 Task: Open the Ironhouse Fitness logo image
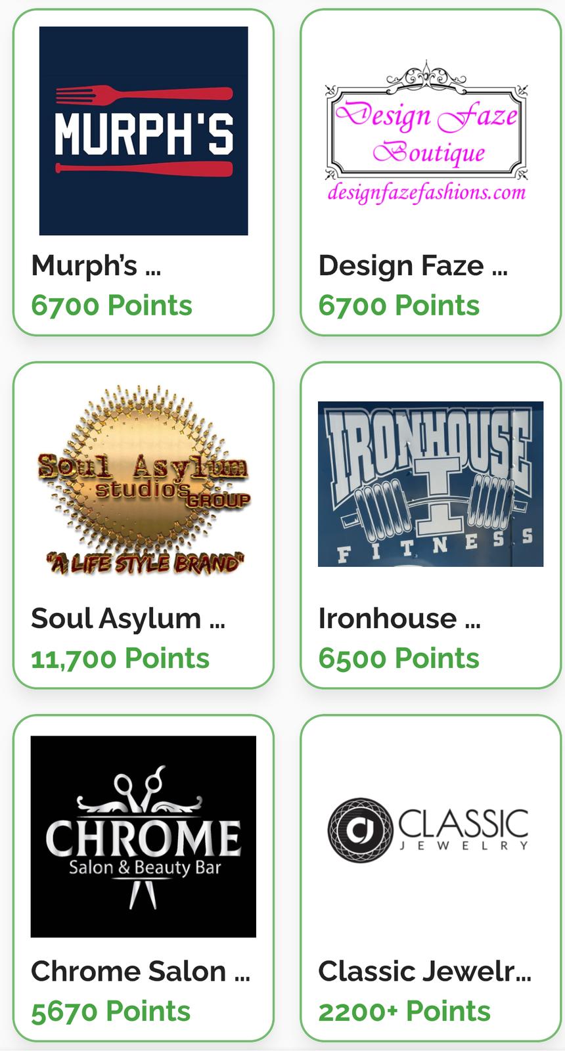(430, 484)
